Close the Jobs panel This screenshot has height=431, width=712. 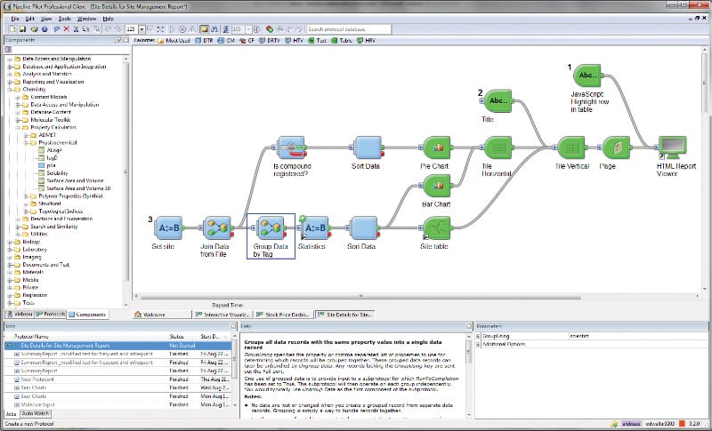233,326
